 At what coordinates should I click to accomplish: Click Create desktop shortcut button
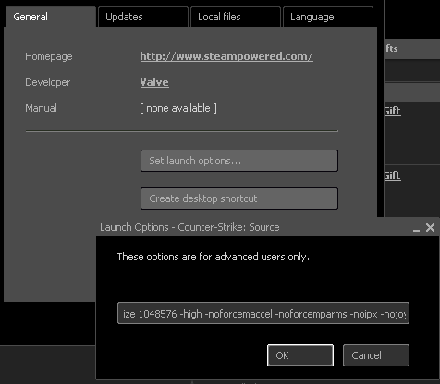239,198
